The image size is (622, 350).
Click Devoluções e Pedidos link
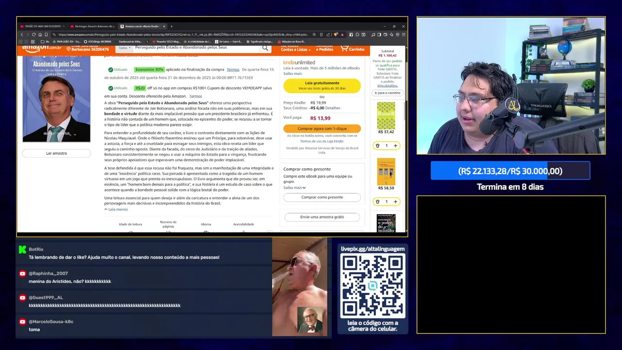[x=325, y=49]
